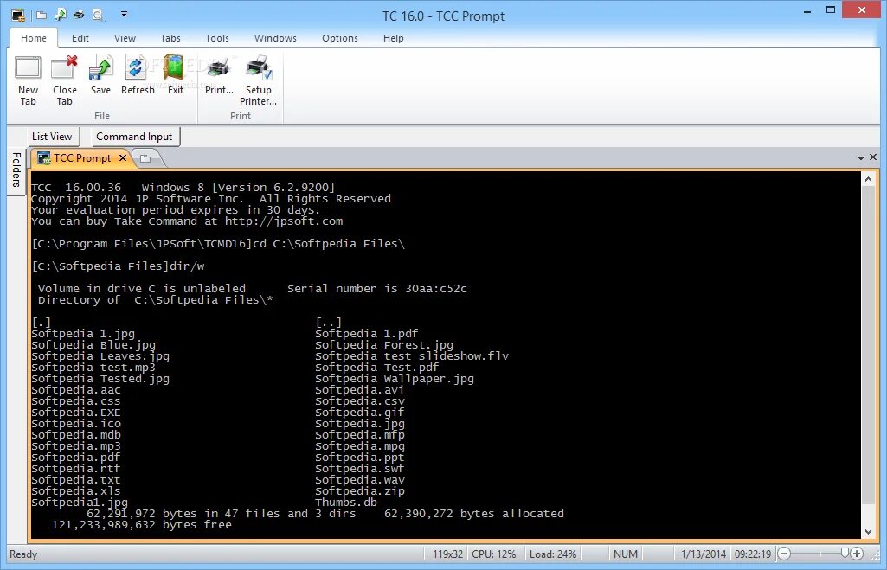The height and width of the screenshot is (570, 887).
Task: Click the [..] parent directory entry
Action: pos(329,323)
